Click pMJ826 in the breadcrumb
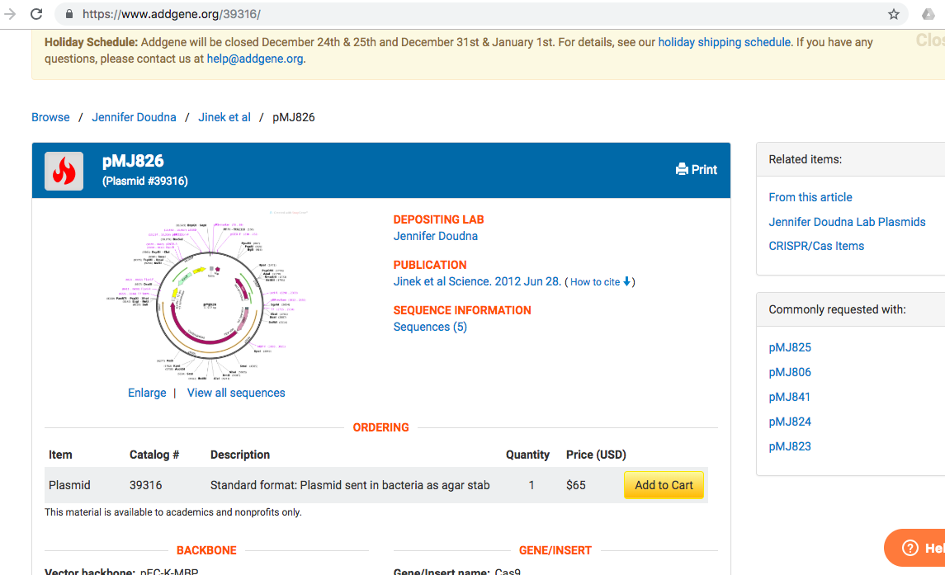945x575 pixels. [294, 117]
